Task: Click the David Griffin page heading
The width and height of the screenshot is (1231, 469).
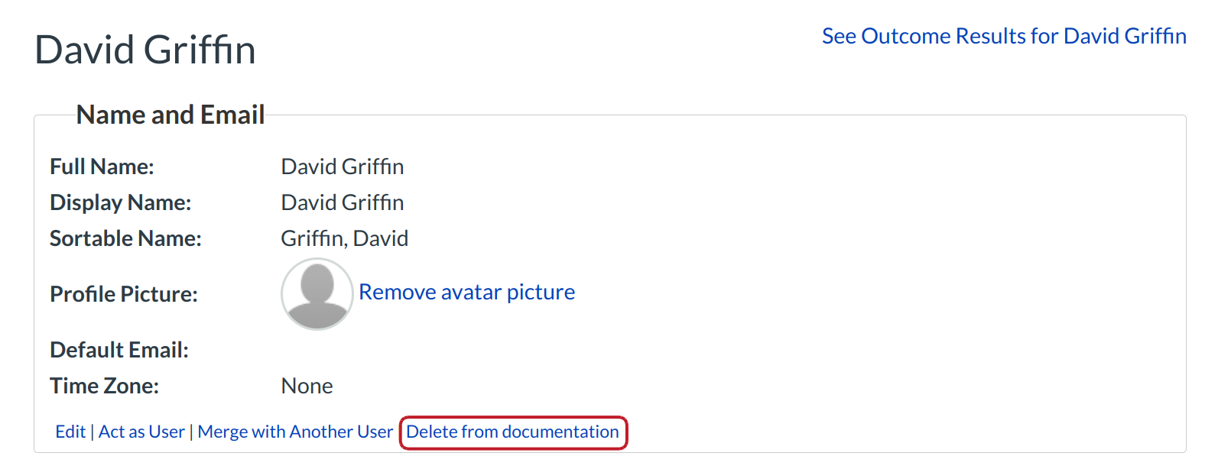Action: click(145, 50)
